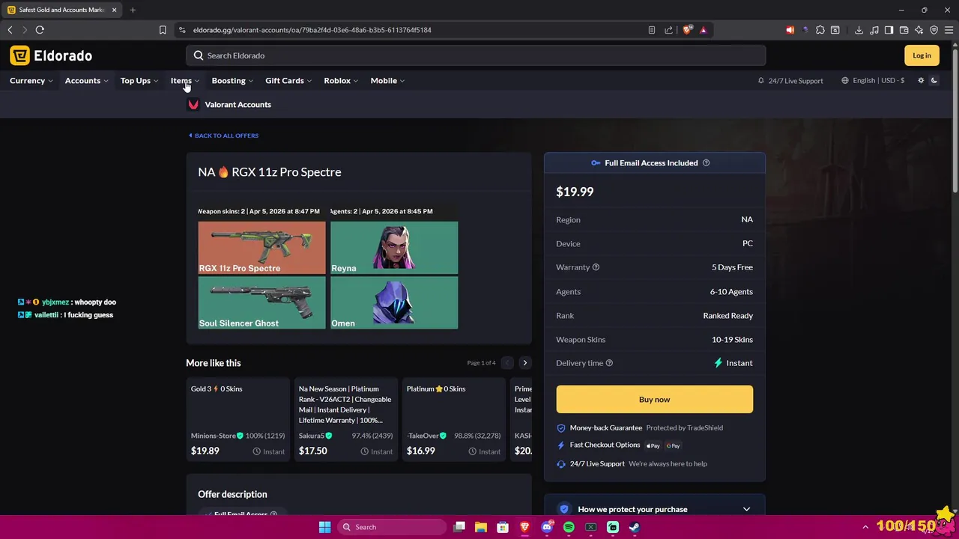Go back to all offers

[x=223, y=135]
